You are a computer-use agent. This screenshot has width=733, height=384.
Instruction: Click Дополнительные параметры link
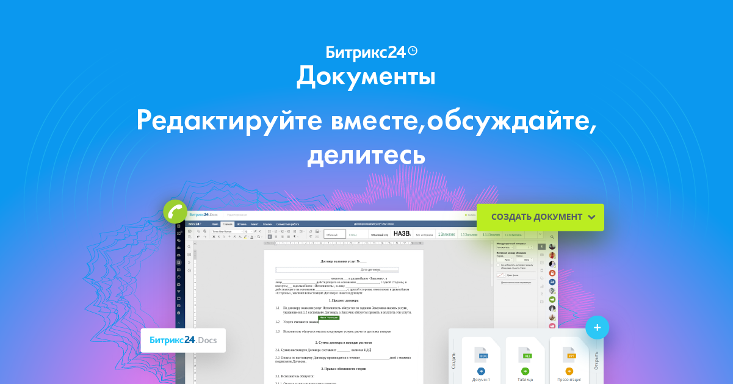click(x=516, y=283)
